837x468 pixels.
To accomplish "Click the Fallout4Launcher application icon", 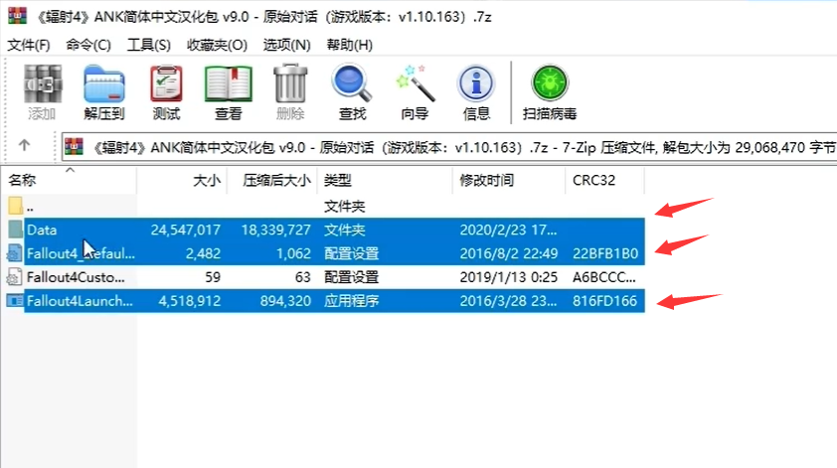I will tap(14, 301).
